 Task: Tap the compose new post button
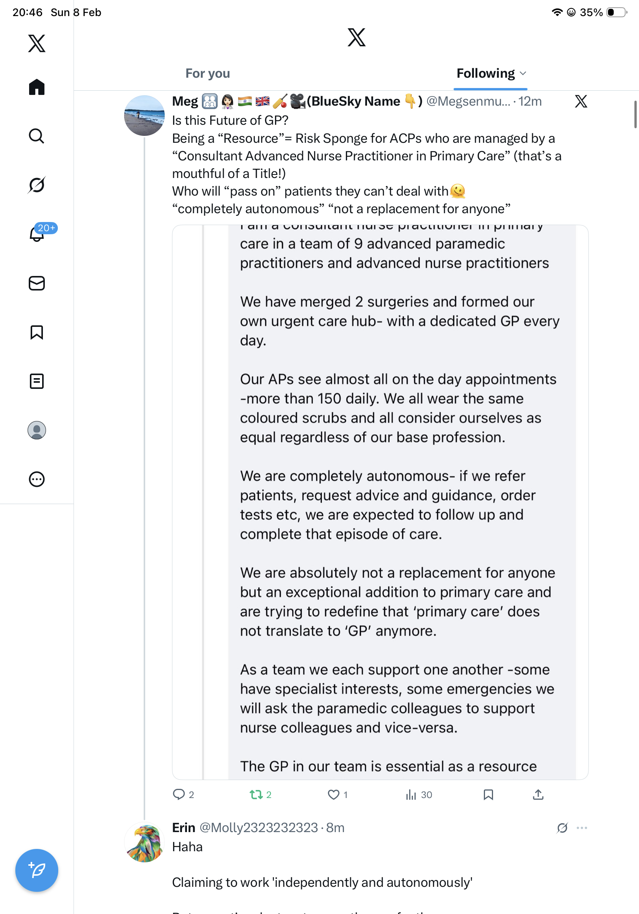pyautogui.click(x=37, y=870)
